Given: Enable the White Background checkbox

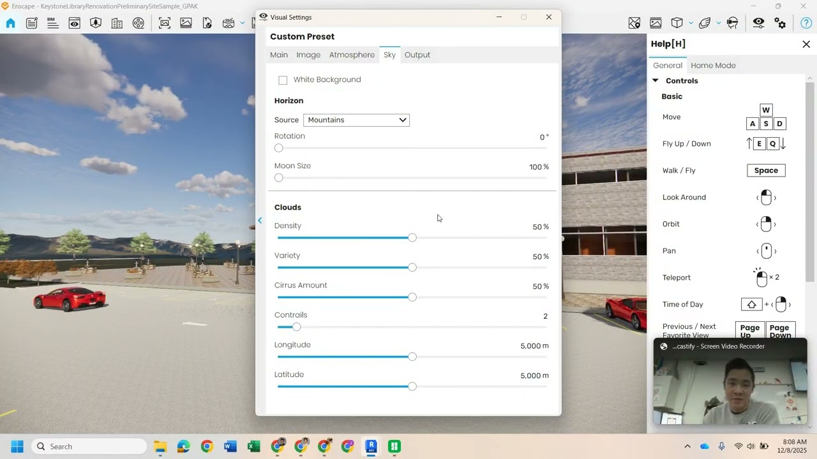Looking at the screenshot, I should pos(283,80).
